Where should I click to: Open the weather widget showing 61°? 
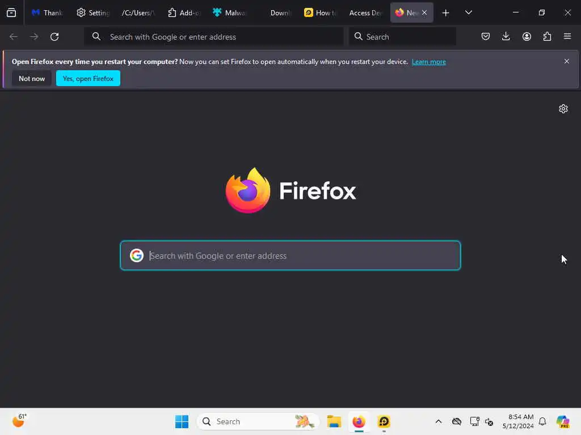pyautogui.click(x=19, y=421)
